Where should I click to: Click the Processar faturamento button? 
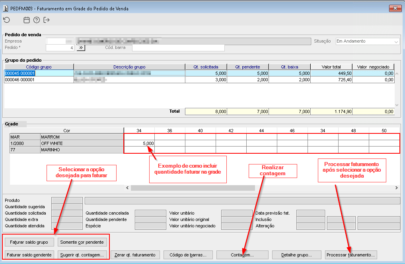click(x=351, y=255)
